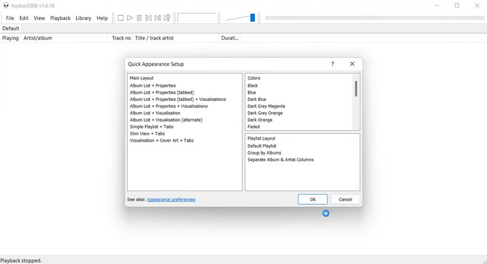
Task: Click the Colors list scrollbar thumb
Action: (356, 89)
